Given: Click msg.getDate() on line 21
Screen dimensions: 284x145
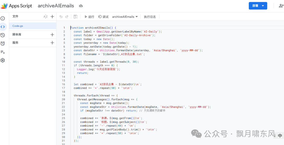Looking at the screenshot, I should pyautogui.click(x=118, y=103).
